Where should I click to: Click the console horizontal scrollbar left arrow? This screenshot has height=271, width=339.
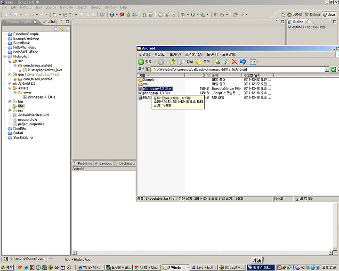[x=74, y=253]
